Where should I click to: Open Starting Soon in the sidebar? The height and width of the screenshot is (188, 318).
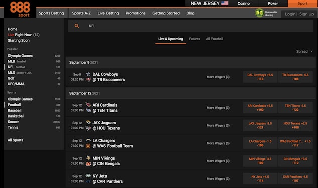point(19,40)
